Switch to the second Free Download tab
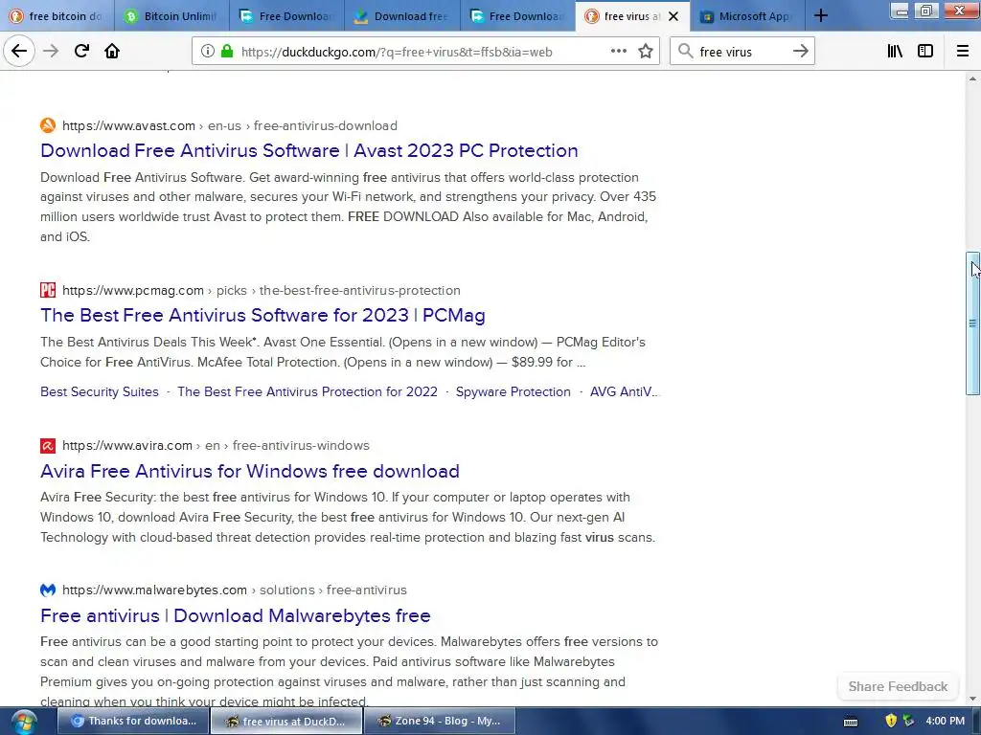Screen dimensions: 981x735 click(x=516, y=16)
